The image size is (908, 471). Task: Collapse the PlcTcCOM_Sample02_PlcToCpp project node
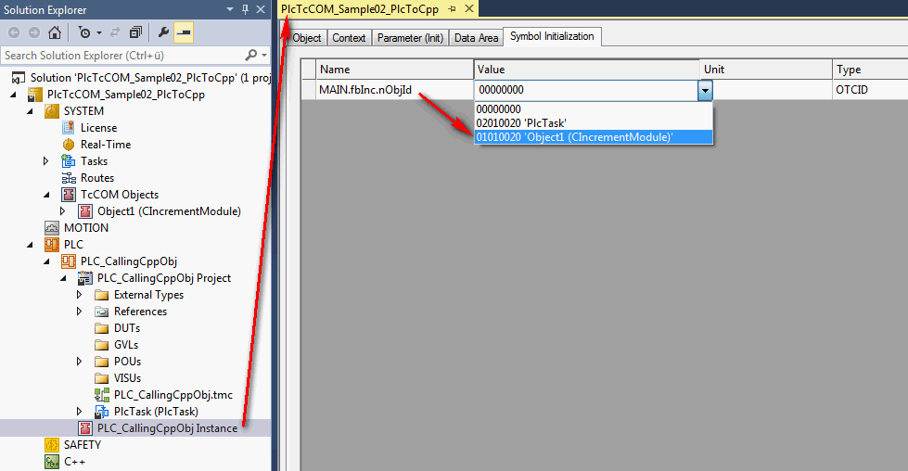(13, 95)
